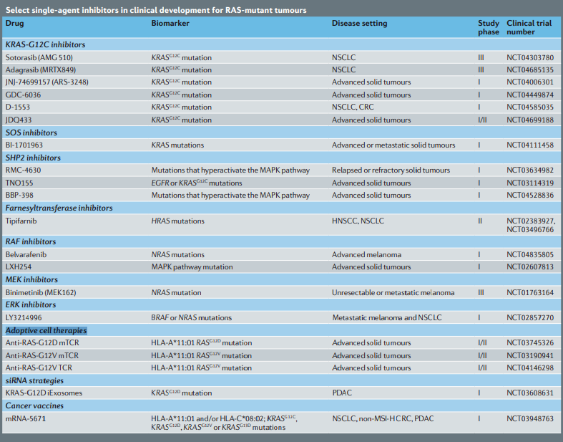Click the 'TNO155' drug cell
Viewport: 563px width, 442px height.
[19, 183]
